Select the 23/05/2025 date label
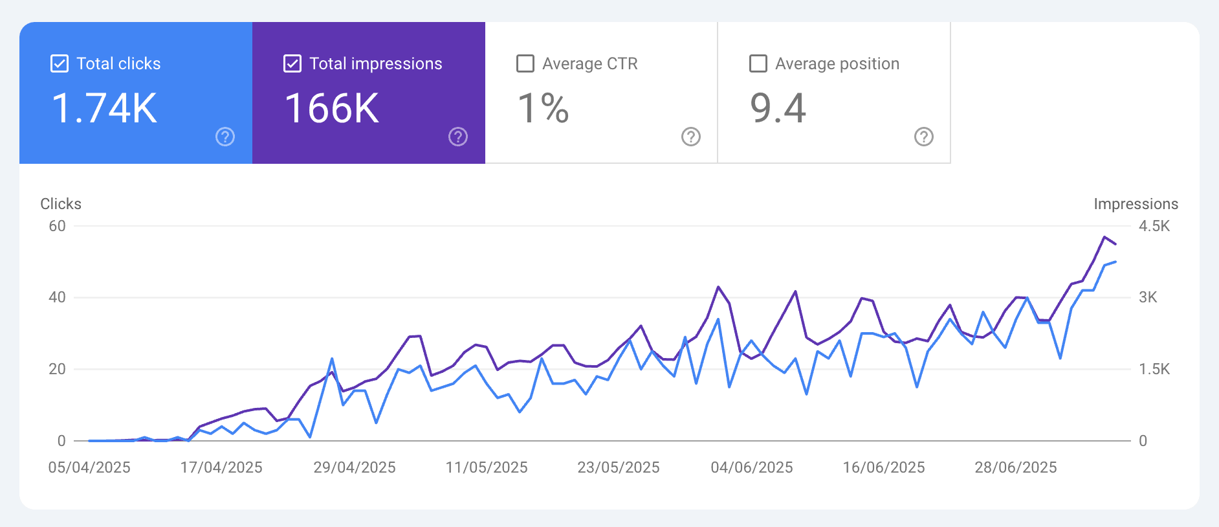This screenshot has width=1219, height=527. pos(619,467)
